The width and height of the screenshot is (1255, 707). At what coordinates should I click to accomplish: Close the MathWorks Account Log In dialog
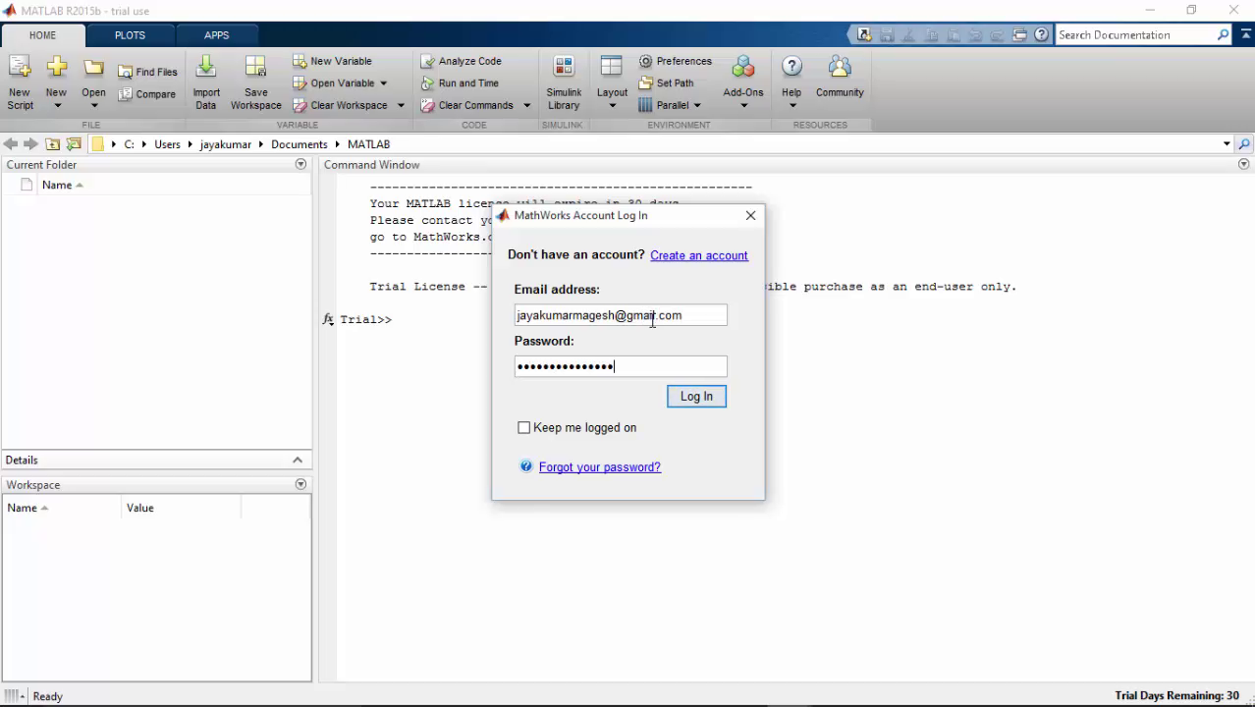750,215
